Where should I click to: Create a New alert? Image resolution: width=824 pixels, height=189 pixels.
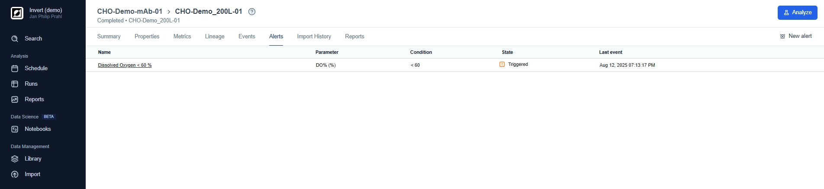795,36
